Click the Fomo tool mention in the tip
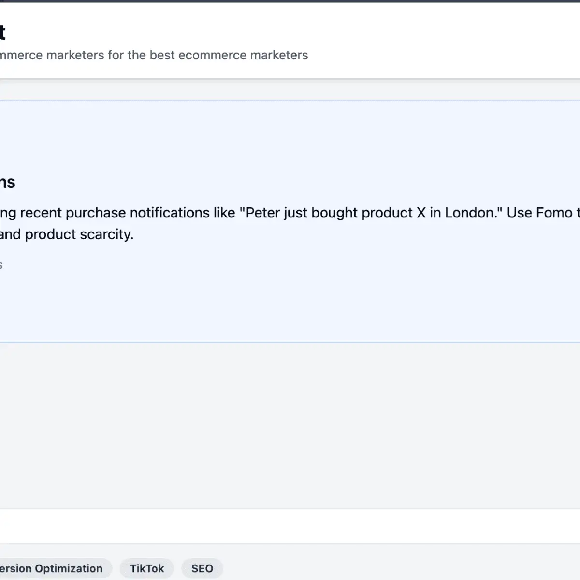The width and height of the screenshot is (580, 580). (x=551, y=213)
